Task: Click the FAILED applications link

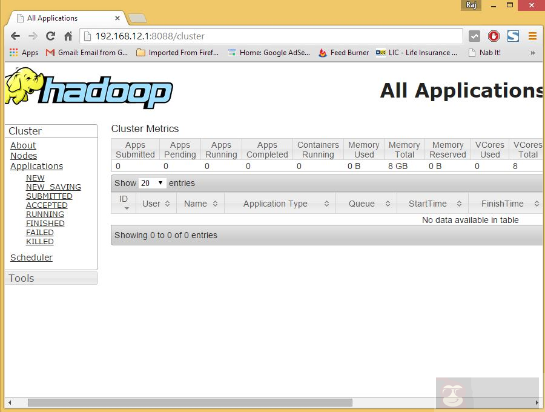Action: point(40,232)
